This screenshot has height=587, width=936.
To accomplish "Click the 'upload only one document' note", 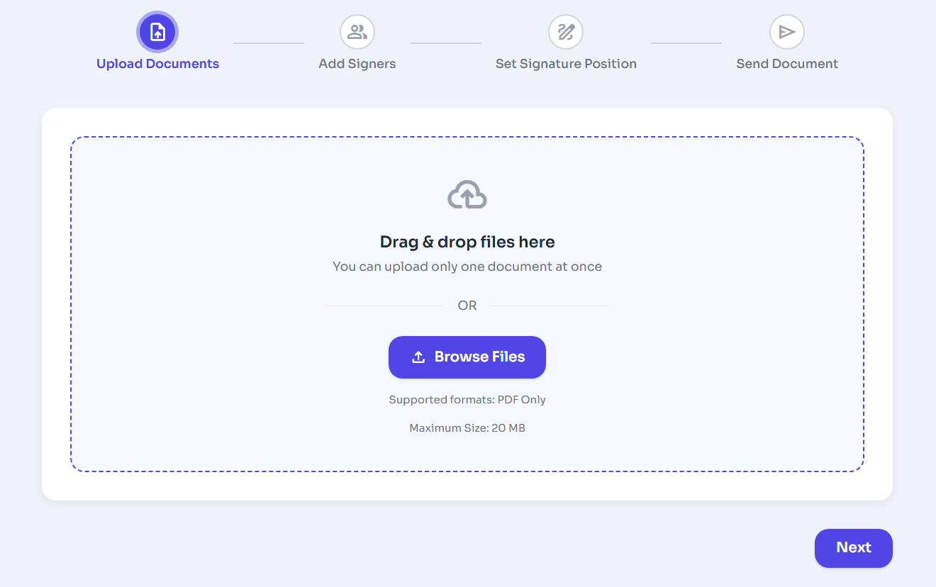I will coord(467,267).
